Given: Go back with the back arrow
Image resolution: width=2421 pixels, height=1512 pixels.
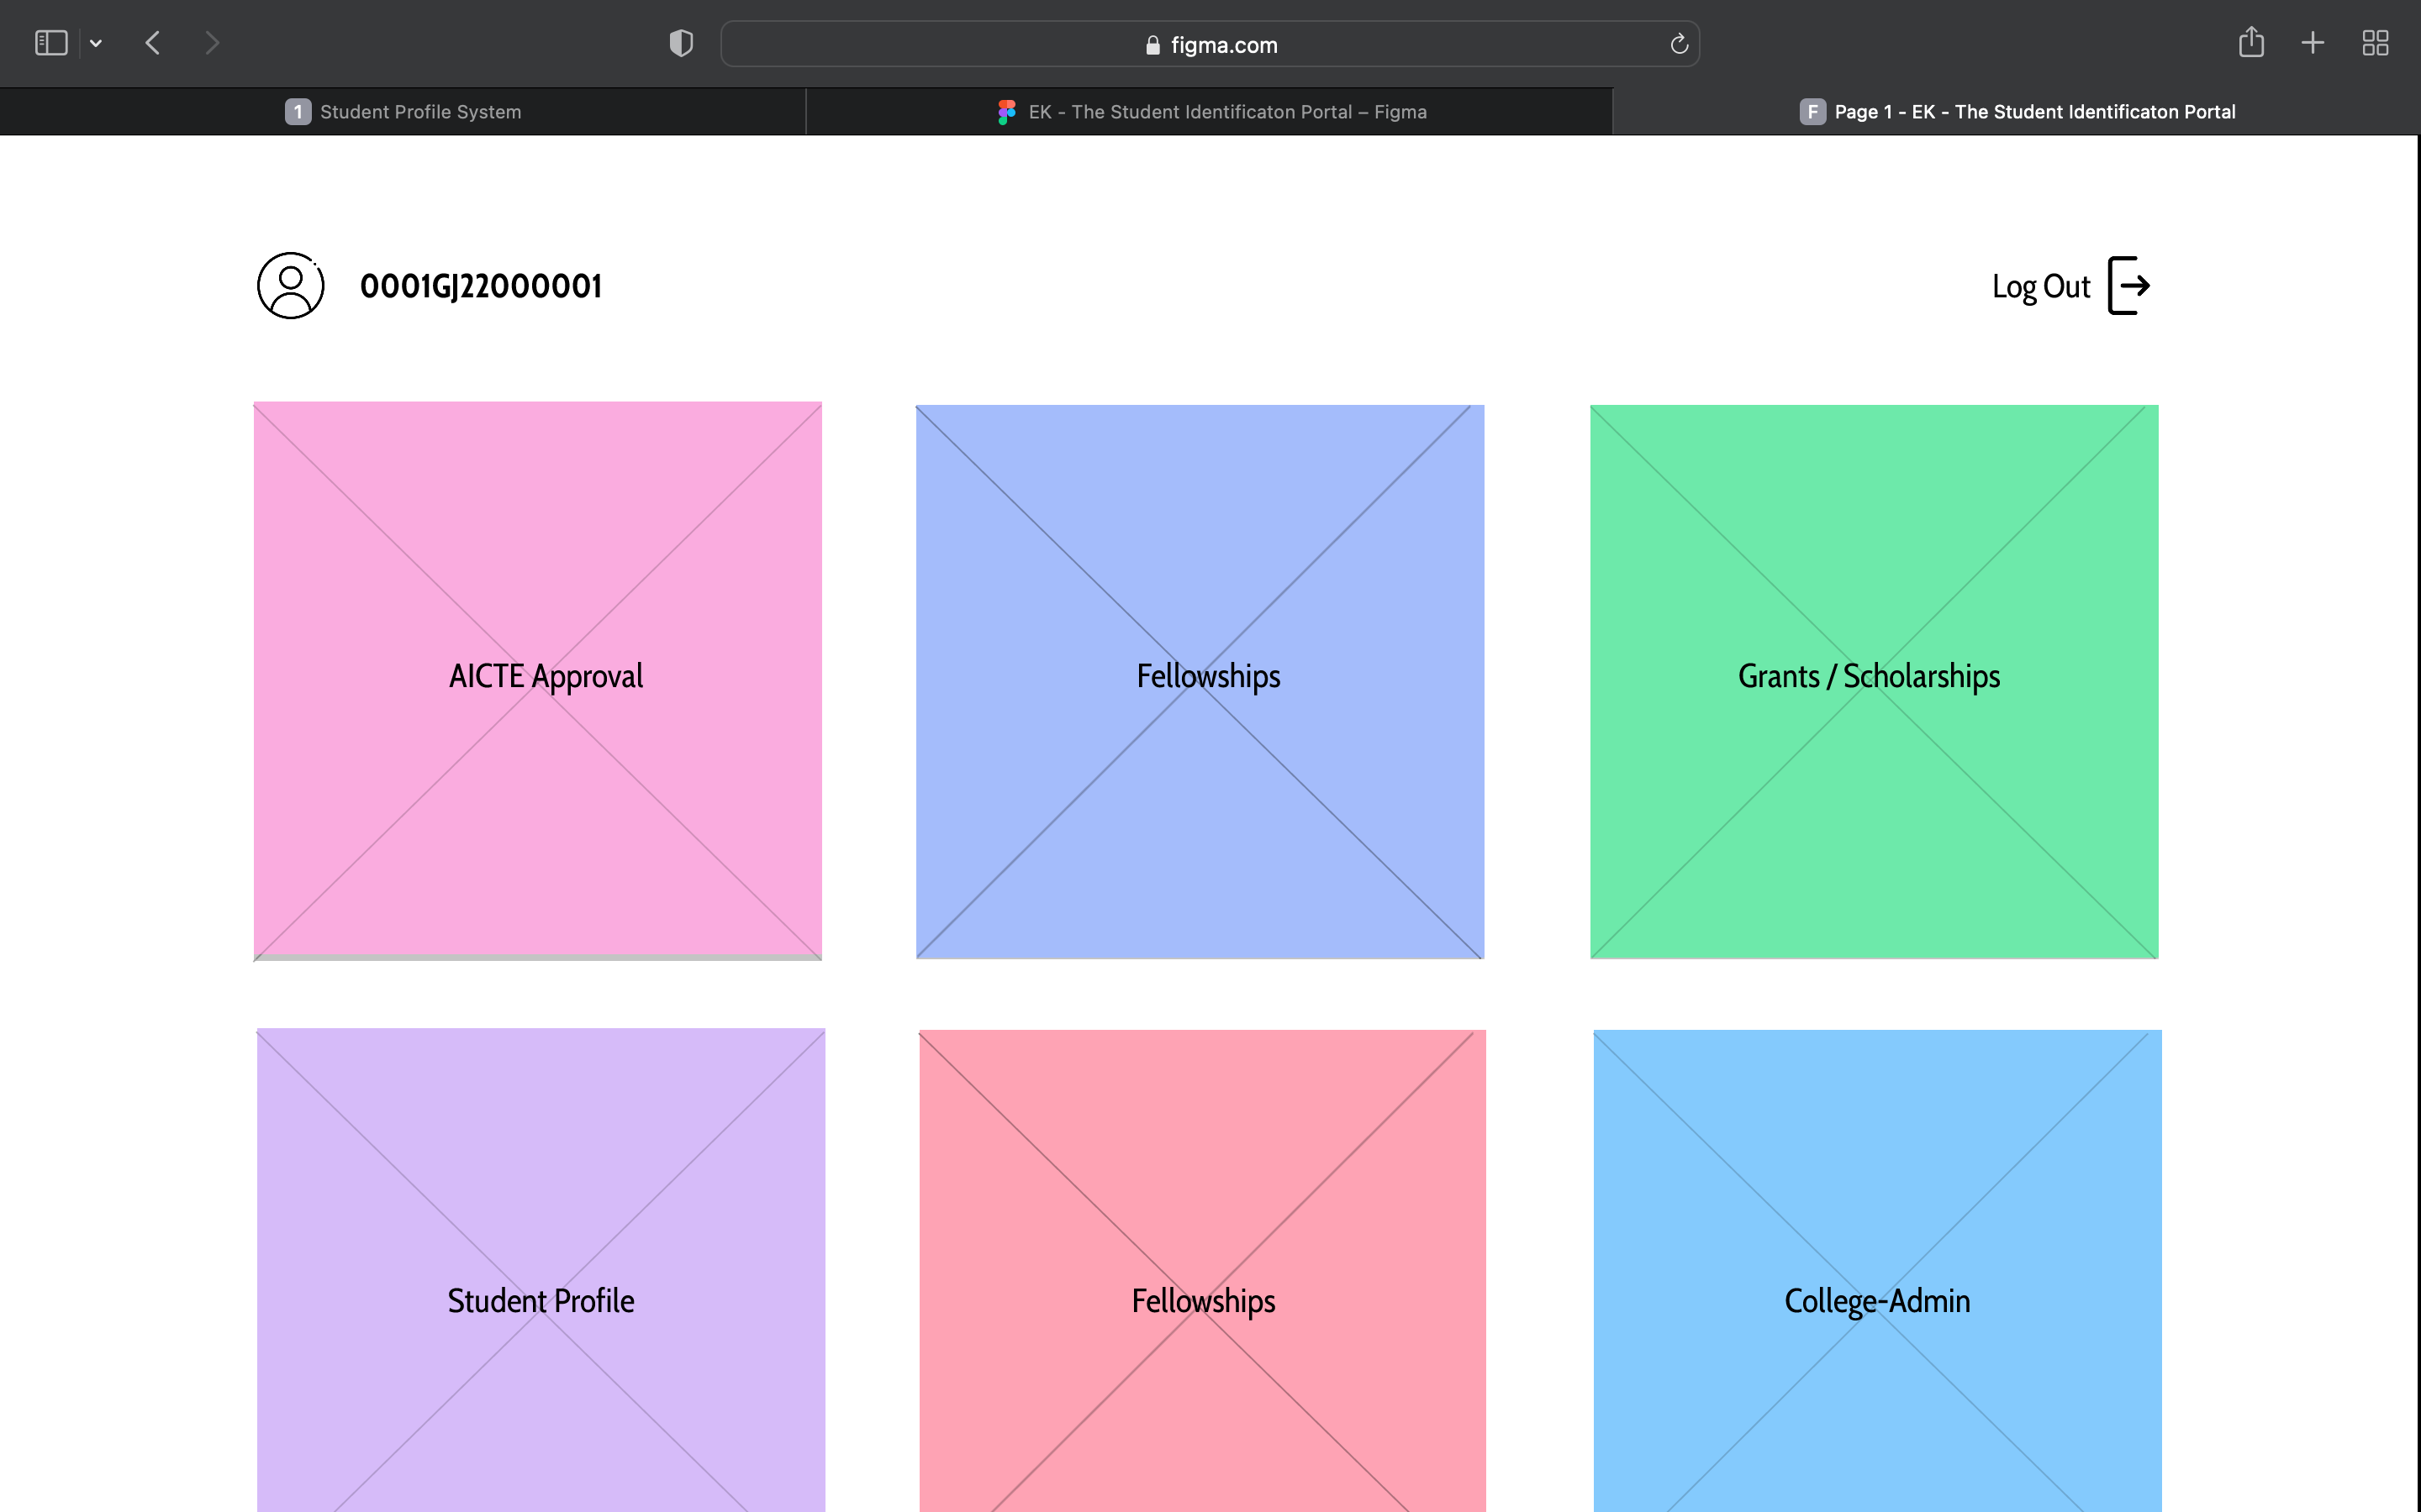Looking at the screenshot, I should [153, 43].
